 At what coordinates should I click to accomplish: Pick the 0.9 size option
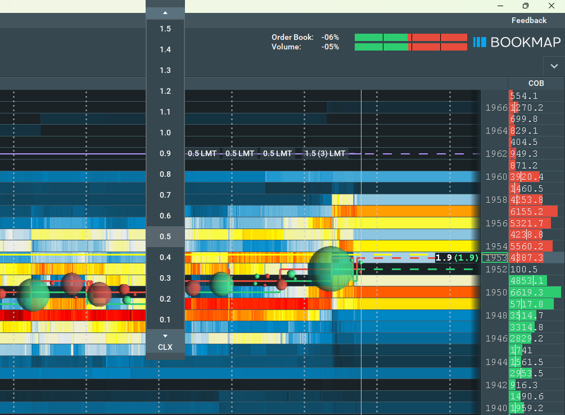(165, 153)
